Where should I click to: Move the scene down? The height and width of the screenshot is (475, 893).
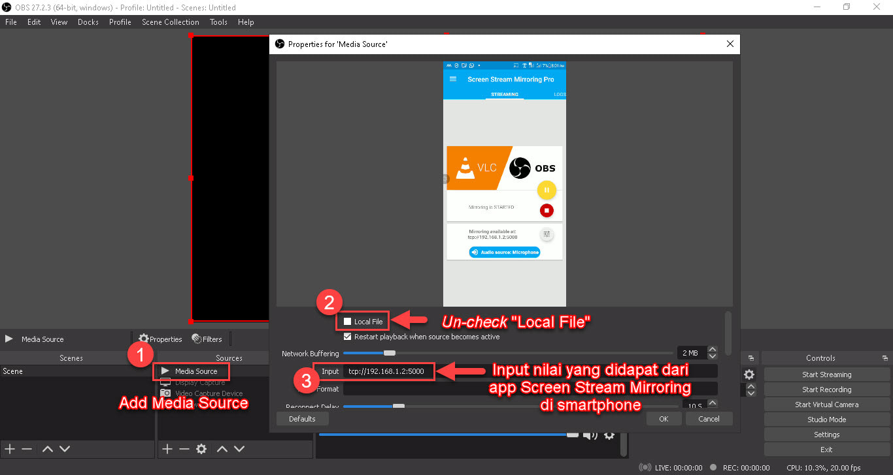pos(65,449)
